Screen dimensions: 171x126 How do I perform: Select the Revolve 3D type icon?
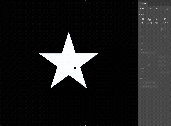157,19
